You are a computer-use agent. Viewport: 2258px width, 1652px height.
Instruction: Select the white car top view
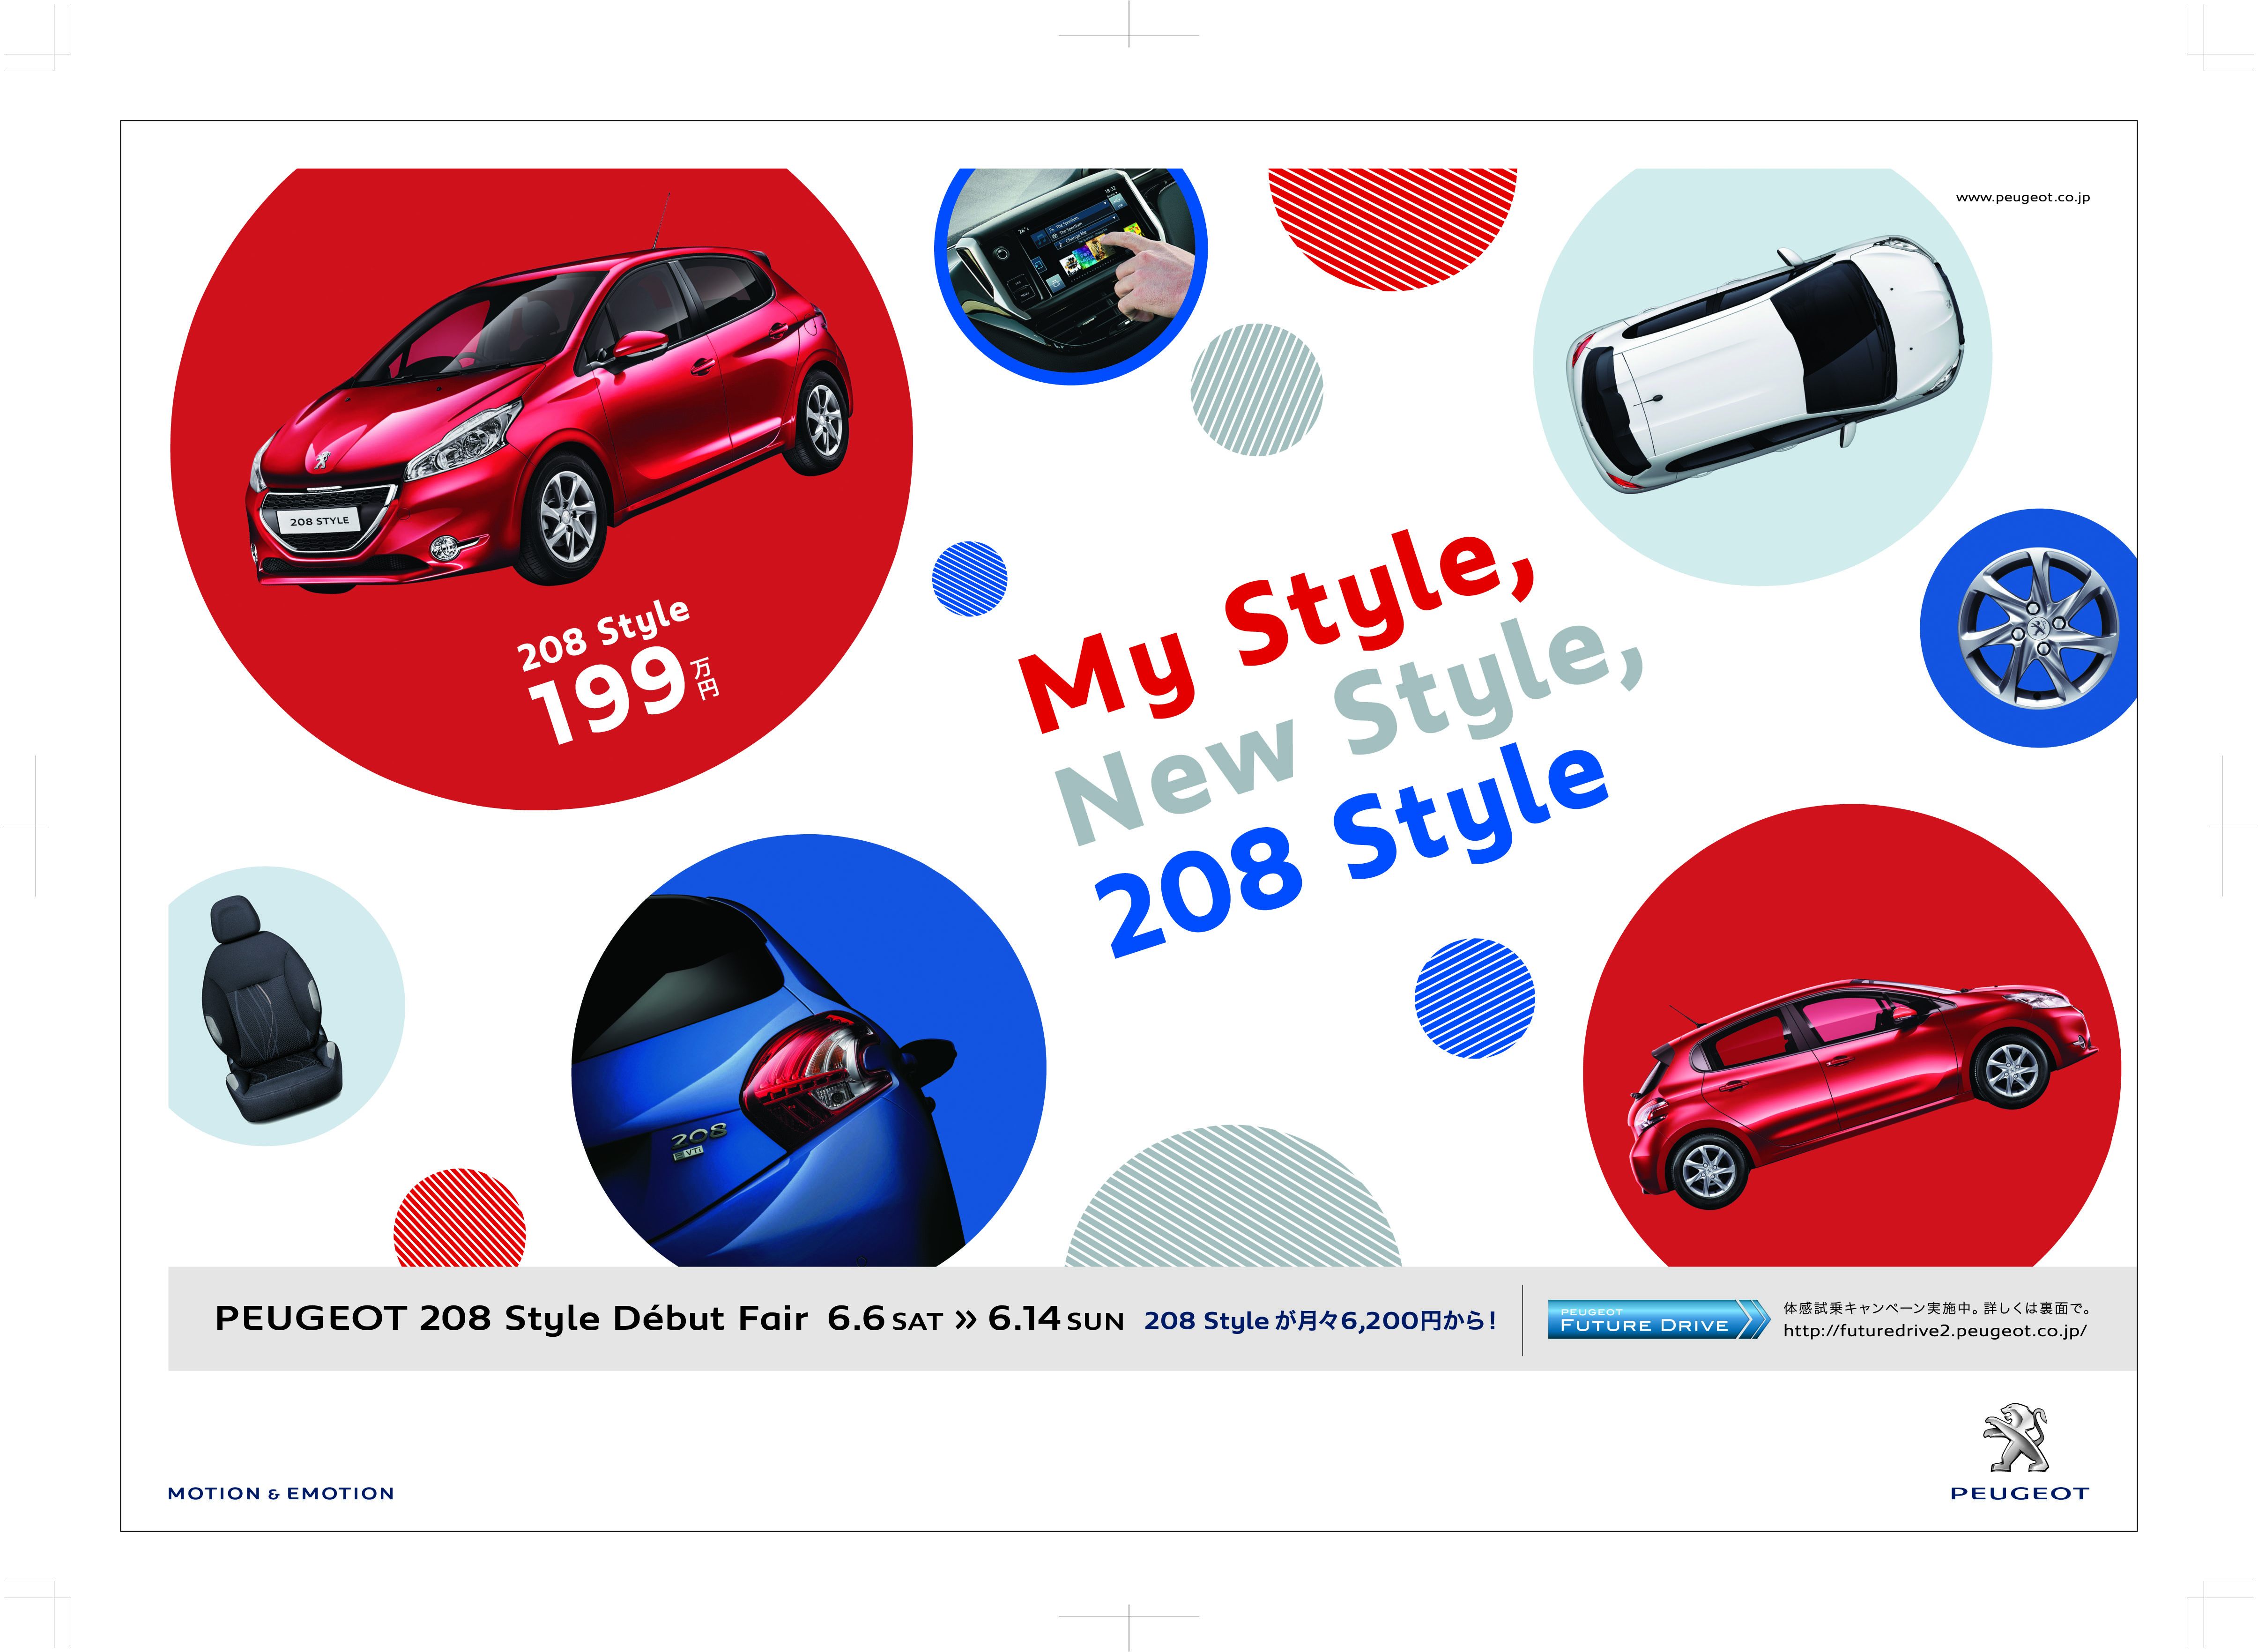1763,362
